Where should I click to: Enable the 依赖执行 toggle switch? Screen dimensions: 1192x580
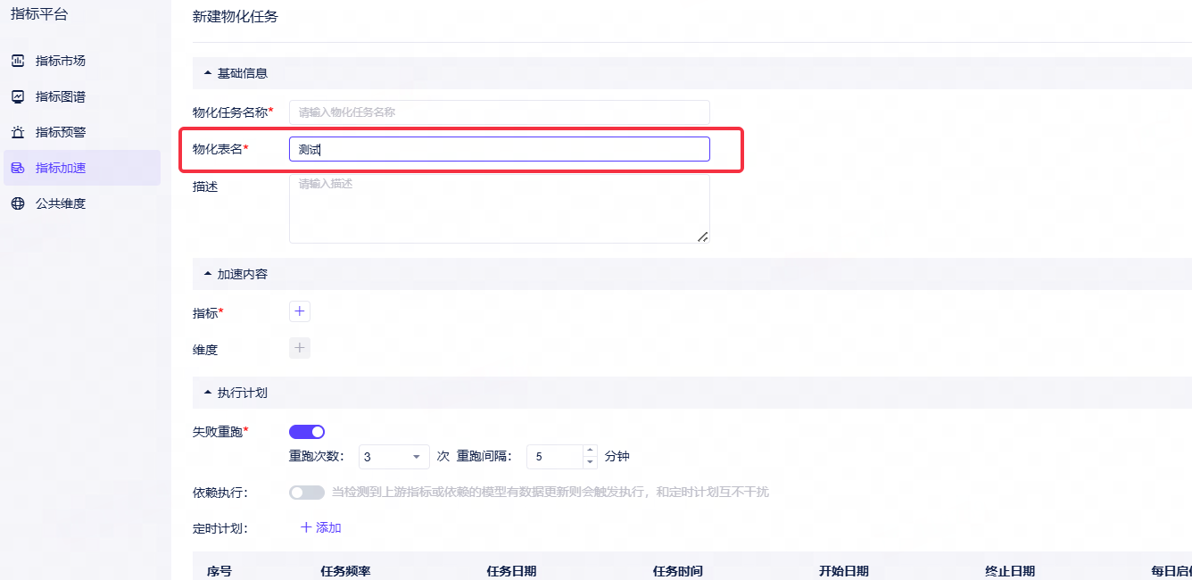307,493
